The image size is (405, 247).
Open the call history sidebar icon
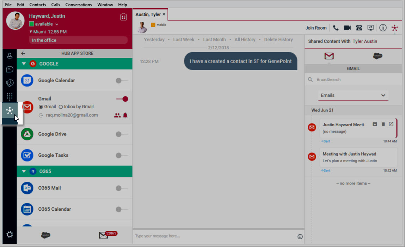[x=10, y=83]
